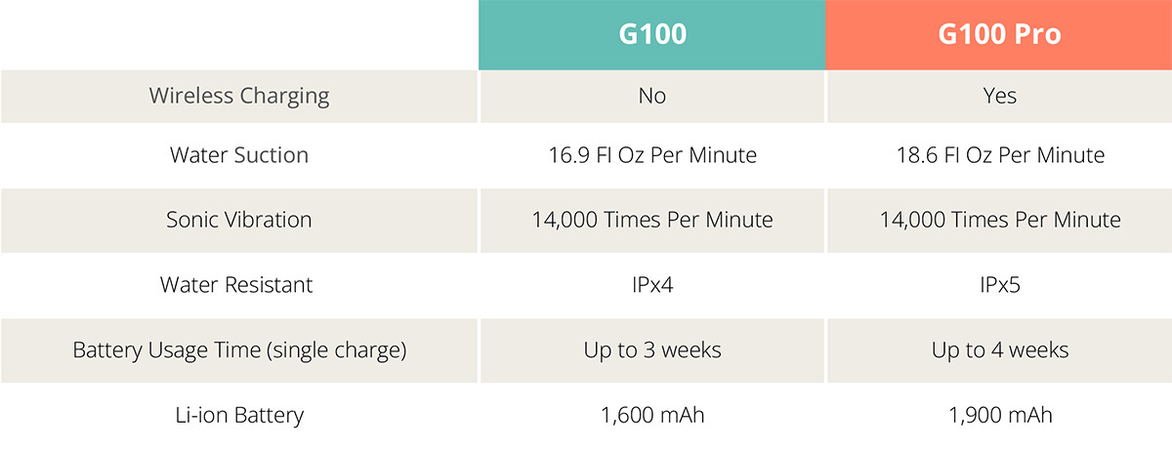Click G100's 14,000 Times Per Minute cell
1172x450 pixels.
(652, 220)
